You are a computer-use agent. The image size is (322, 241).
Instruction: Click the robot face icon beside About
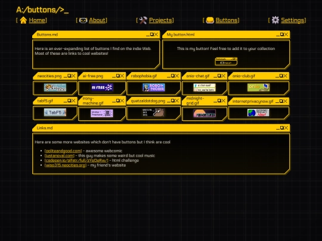(x=83, y=20)
